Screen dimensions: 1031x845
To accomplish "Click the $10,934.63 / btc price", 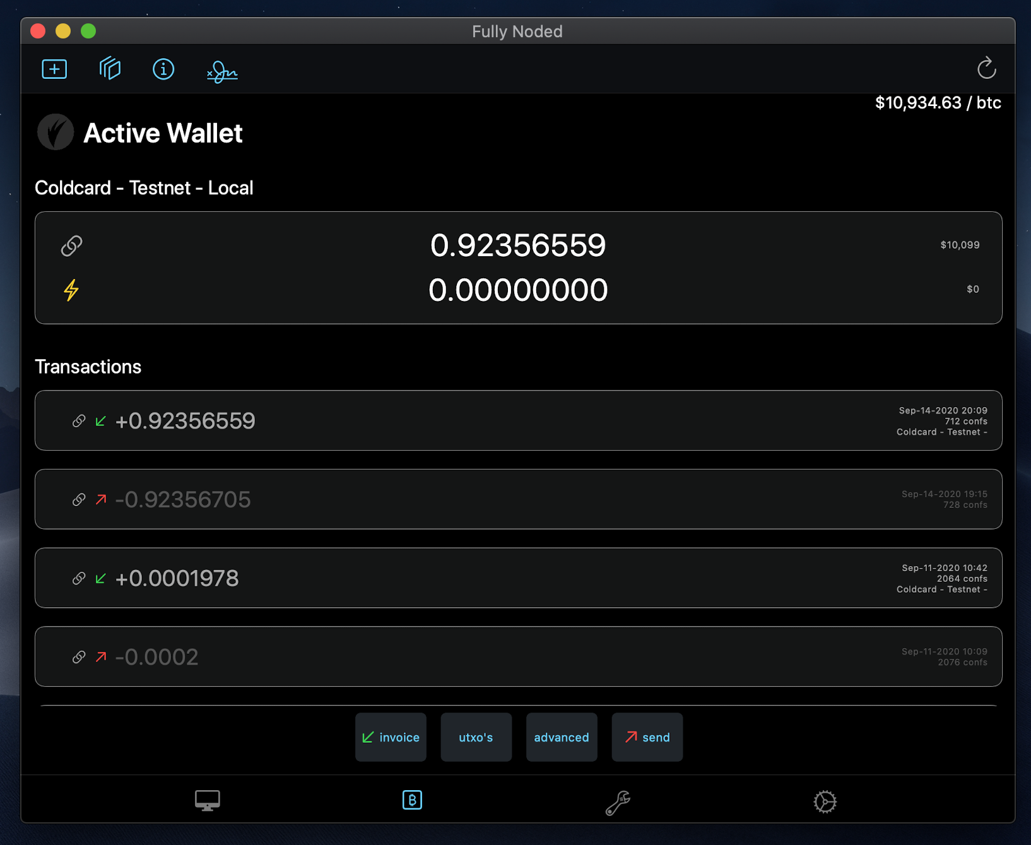I will coord(938,103).
